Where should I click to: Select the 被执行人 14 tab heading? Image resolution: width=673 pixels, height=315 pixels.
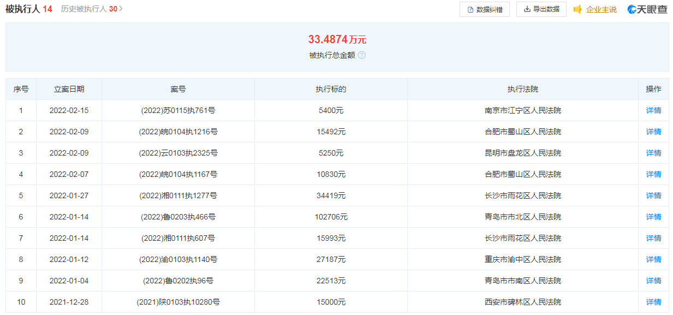coord(28,9)
